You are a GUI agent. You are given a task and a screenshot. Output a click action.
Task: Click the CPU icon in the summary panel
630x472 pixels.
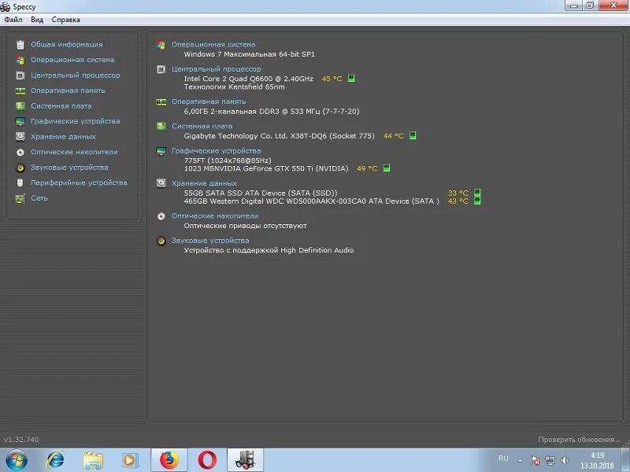coord(161,69)
